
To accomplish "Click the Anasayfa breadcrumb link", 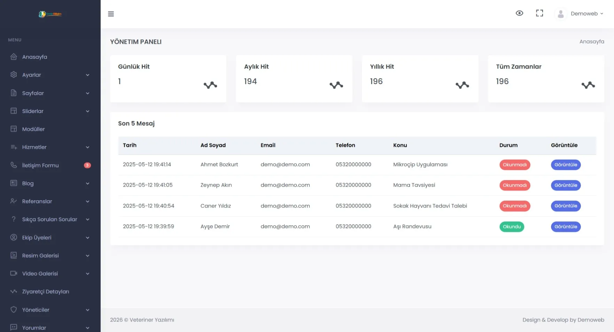I will coord(591,42).
